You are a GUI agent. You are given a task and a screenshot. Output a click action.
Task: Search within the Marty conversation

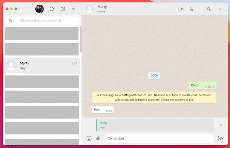tap(209, 9)
